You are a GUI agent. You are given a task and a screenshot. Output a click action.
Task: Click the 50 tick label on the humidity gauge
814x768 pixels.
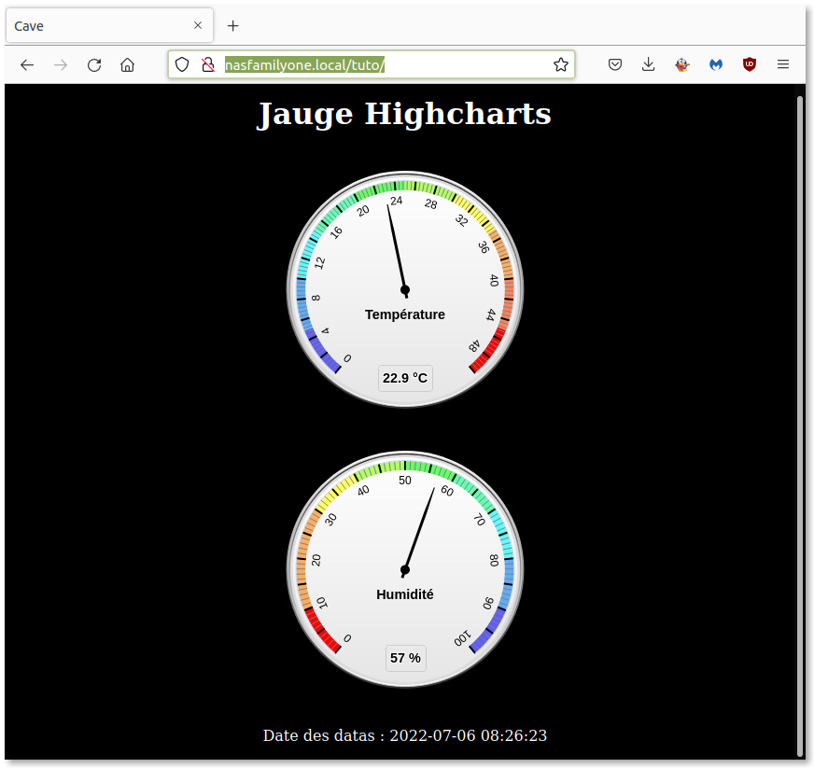point(405,481)
